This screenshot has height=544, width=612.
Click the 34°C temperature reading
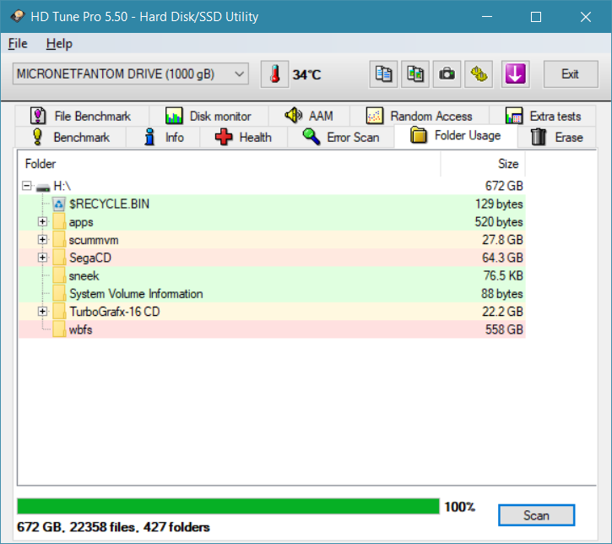pyautogui.click(x=306, y=74)
